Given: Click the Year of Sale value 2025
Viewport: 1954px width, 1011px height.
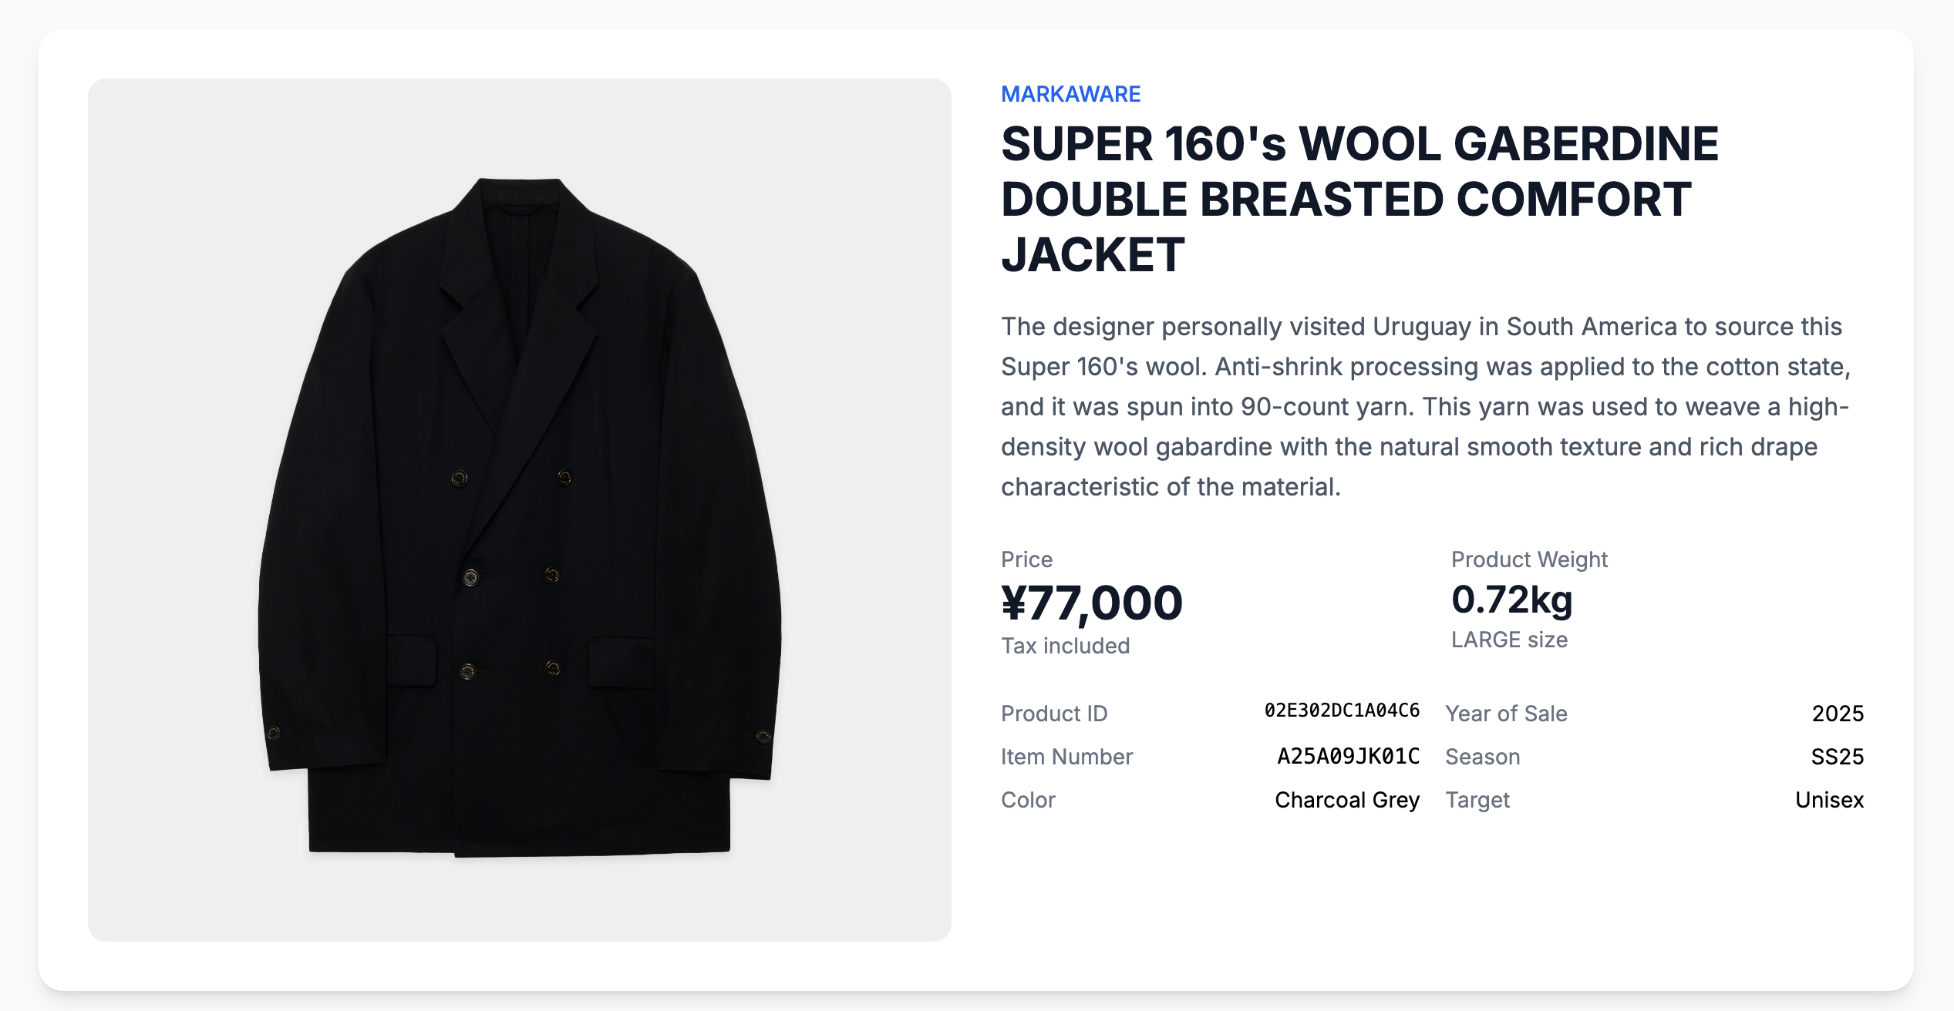Looking at the screenshot, I should click(x=1838, y=714).
